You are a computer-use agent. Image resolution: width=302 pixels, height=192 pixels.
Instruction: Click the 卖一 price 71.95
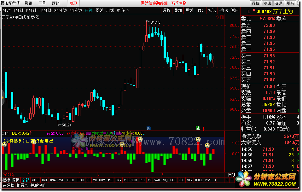[x=269, y=49]
